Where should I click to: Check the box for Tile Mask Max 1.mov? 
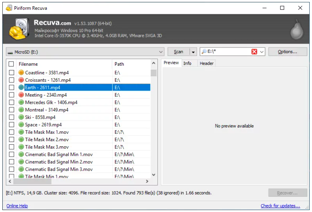point(12,132)
